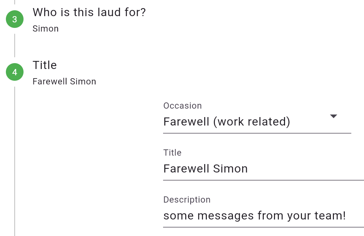This screenshot has width=364, height=236.
Task: Click the Occasion field label
Action: (183, 106)
